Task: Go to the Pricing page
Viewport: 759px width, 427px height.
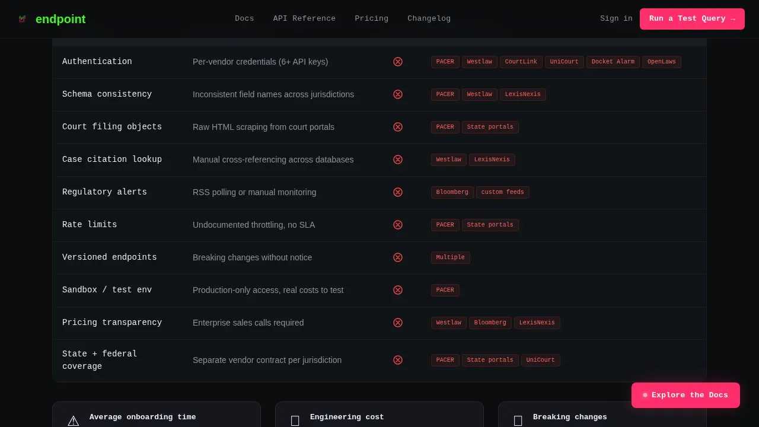Action: [x=372, y=18]
